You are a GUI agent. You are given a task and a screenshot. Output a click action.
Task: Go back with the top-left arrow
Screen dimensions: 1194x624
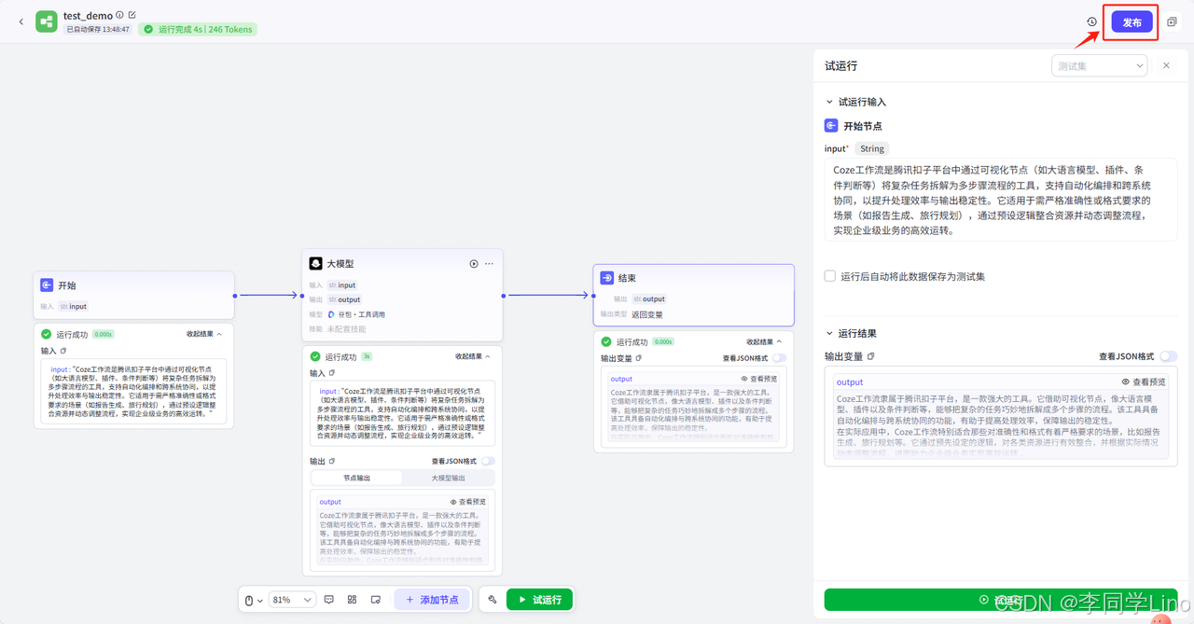click(x=21, y=21)
